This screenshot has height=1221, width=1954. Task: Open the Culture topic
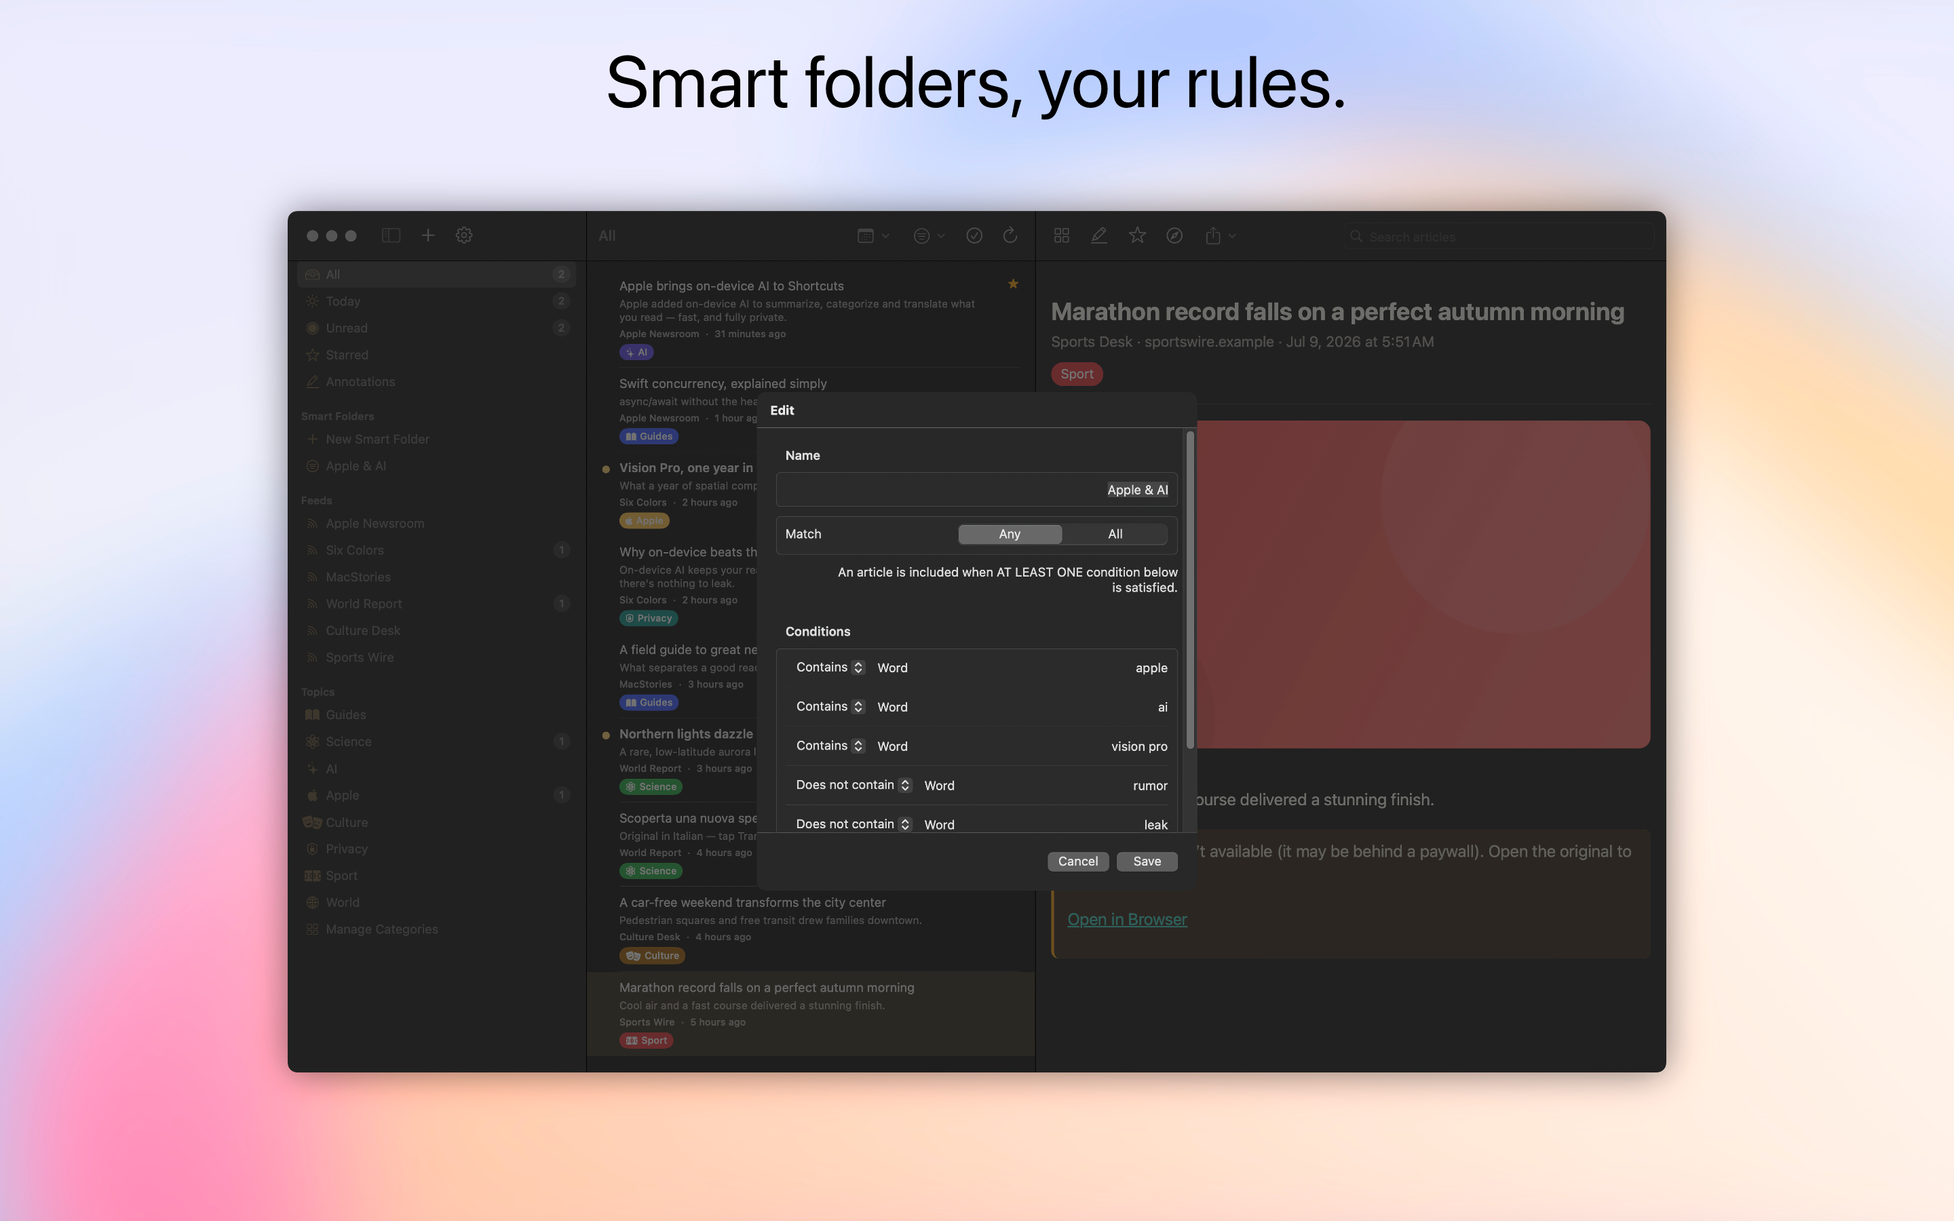(x=436, y=822)
